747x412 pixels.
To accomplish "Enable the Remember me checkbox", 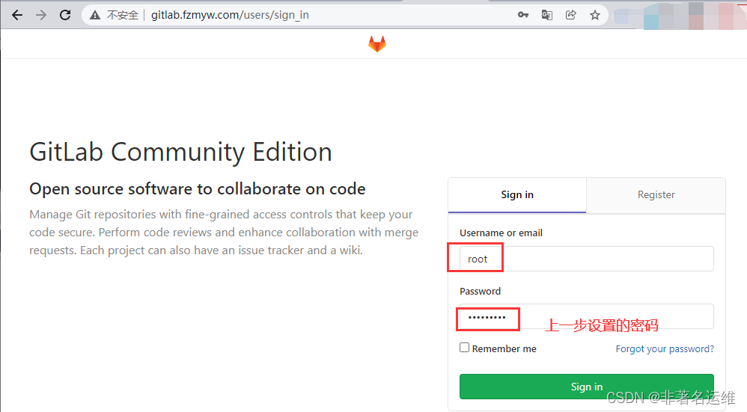I will coord(465,348).
